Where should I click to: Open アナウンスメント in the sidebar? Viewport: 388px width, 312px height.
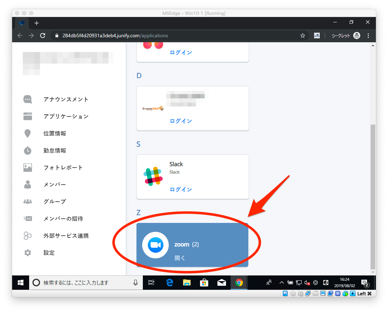pyautogui.click(x=66, y=99)
